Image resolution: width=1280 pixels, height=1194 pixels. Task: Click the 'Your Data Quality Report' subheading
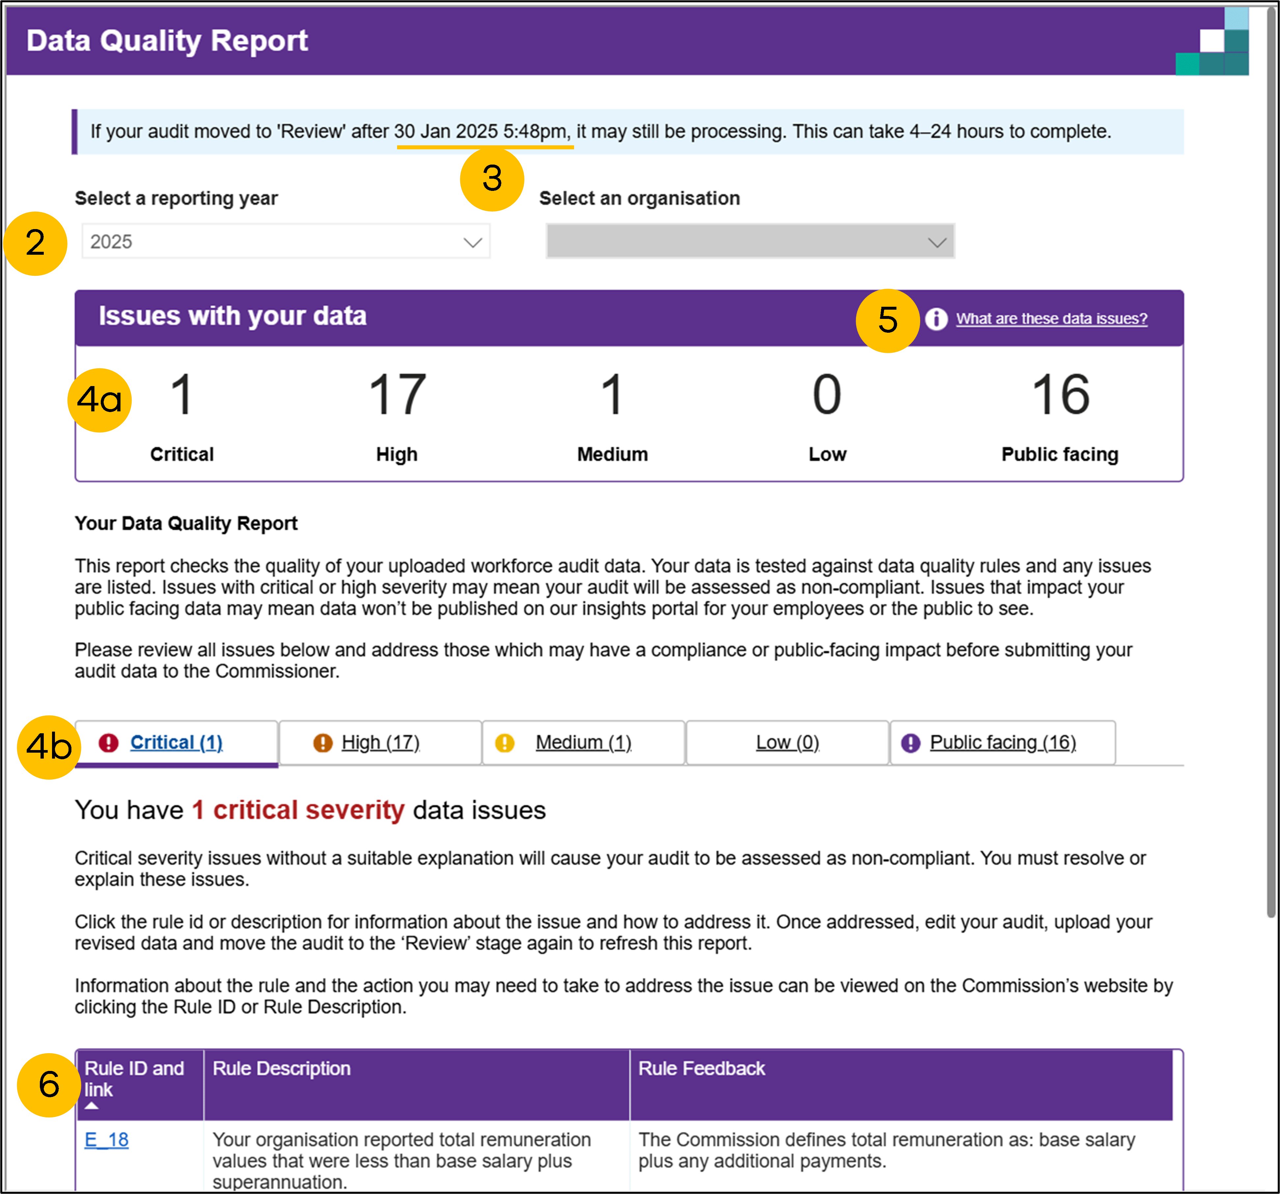pos(186,523)
